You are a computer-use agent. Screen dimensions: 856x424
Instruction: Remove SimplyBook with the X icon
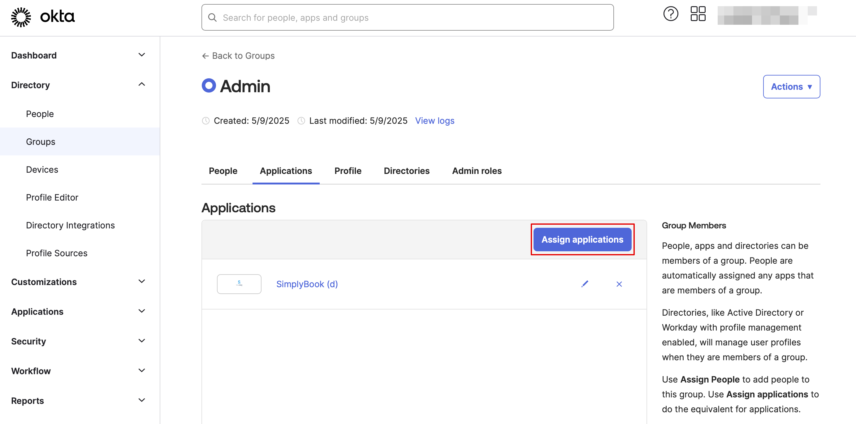(x=619, y=284)
